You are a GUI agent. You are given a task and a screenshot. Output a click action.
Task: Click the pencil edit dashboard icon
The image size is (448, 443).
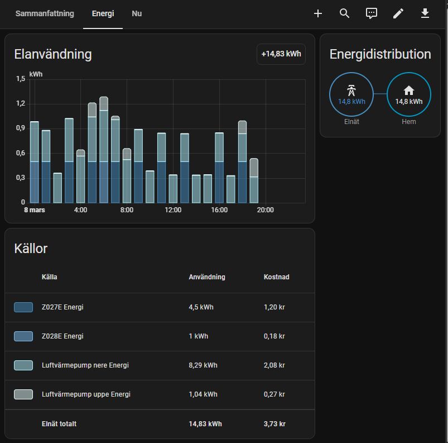coord(398,13)
